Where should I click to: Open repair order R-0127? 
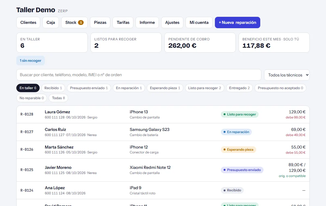pos(163,132)
